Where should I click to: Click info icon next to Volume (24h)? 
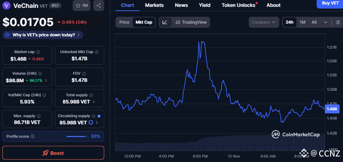point(40,74)
